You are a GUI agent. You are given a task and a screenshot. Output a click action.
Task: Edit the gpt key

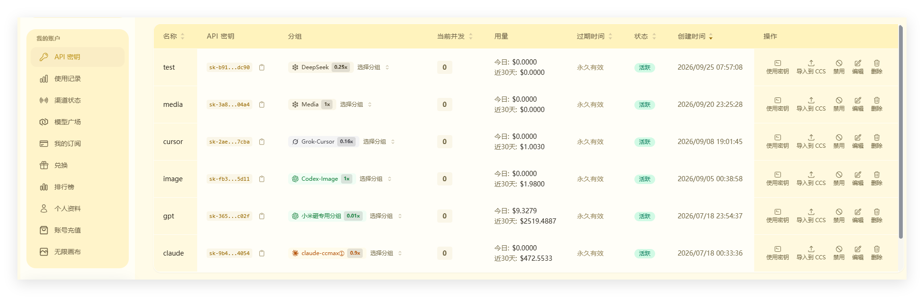click(x=857, y=216)
